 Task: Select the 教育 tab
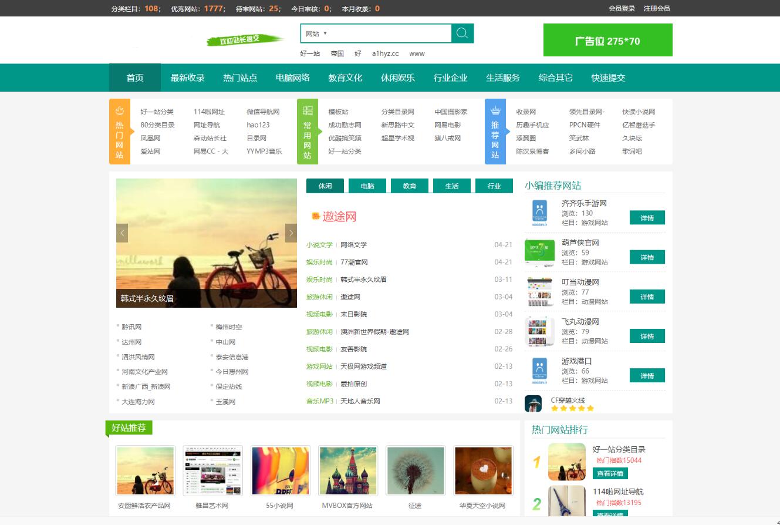pos(410,186)
